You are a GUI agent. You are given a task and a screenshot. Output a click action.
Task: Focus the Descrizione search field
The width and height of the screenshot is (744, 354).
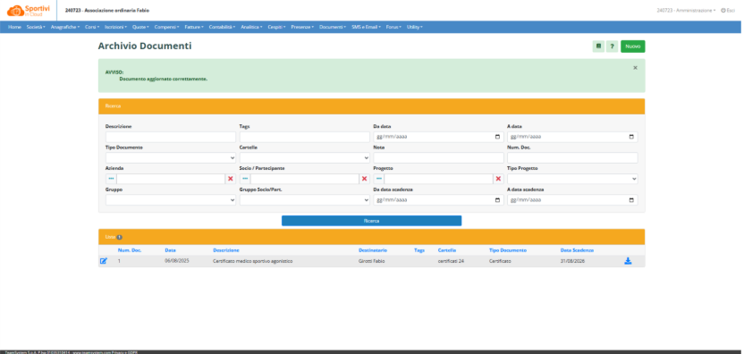click(x=171, y=137)
